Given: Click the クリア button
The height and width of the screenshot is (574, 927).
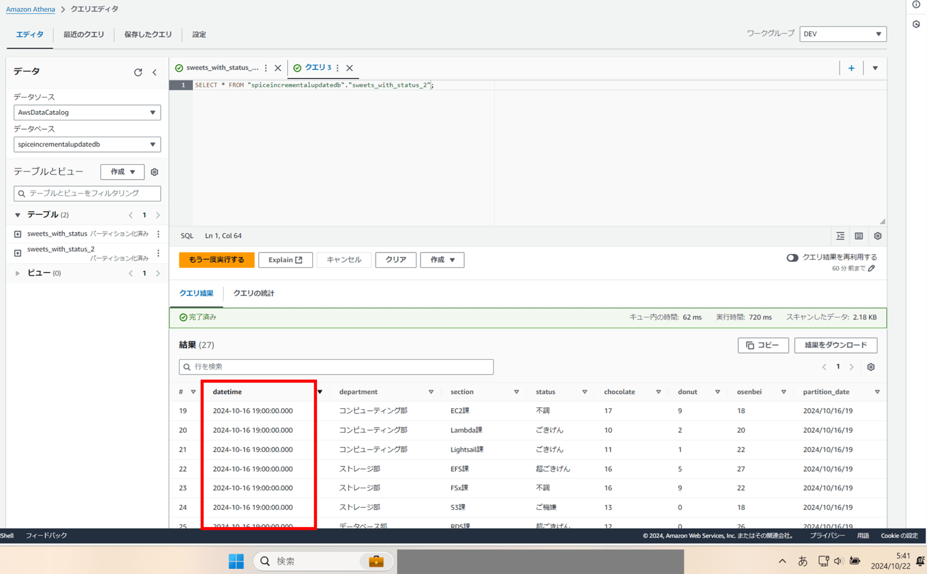Looking at the screenshot, I should coord(396,260).
